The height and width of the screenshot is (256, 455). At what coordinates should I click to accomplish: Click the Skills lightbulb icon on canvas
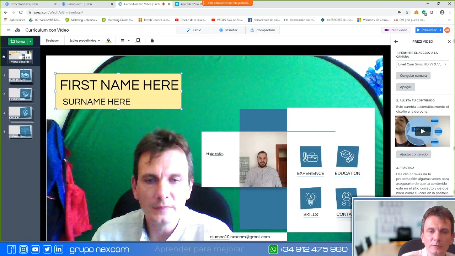(311, 198)
